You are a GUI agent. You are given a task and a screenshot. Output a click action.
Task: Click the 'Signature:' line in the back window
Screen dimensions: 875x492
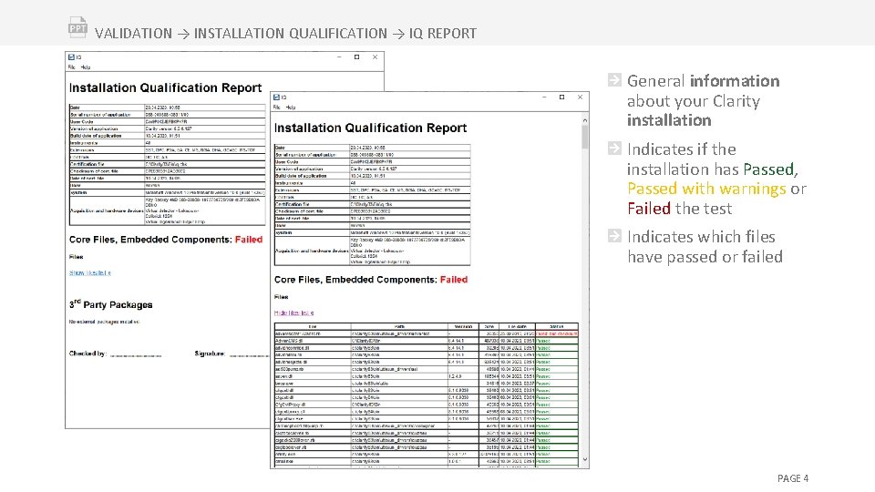232,354
